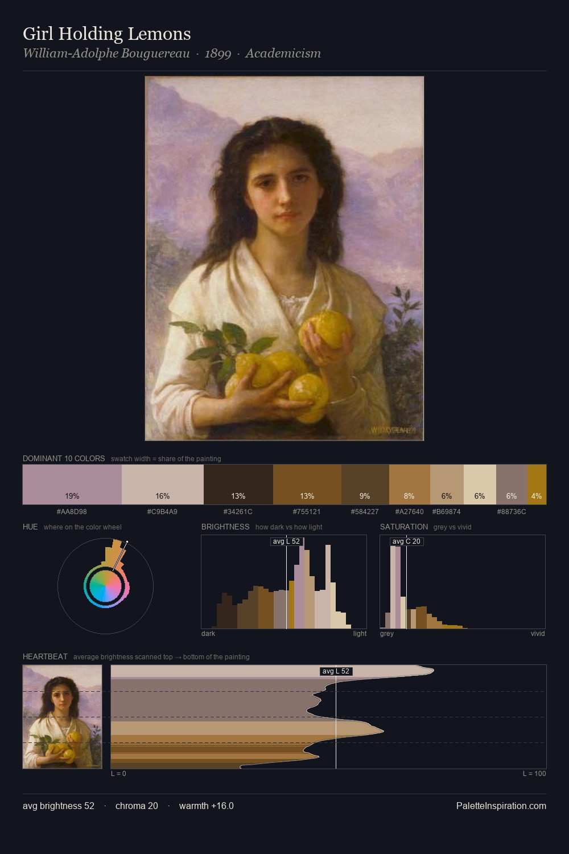Click the 'L = 0' axis label
Viewport: 569px width, 854px height.
pyautogui.click(x=118, y=774)
